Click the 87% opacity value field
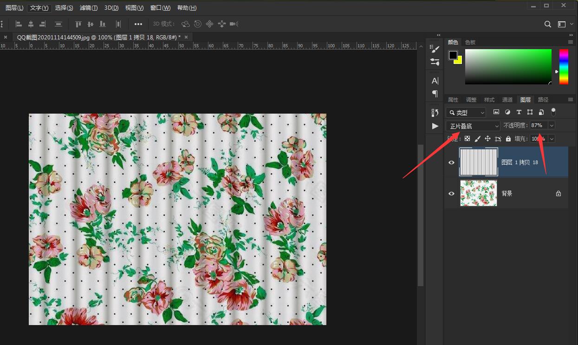Viewport: 578px width, 345px height. click(x=539, y=125)
